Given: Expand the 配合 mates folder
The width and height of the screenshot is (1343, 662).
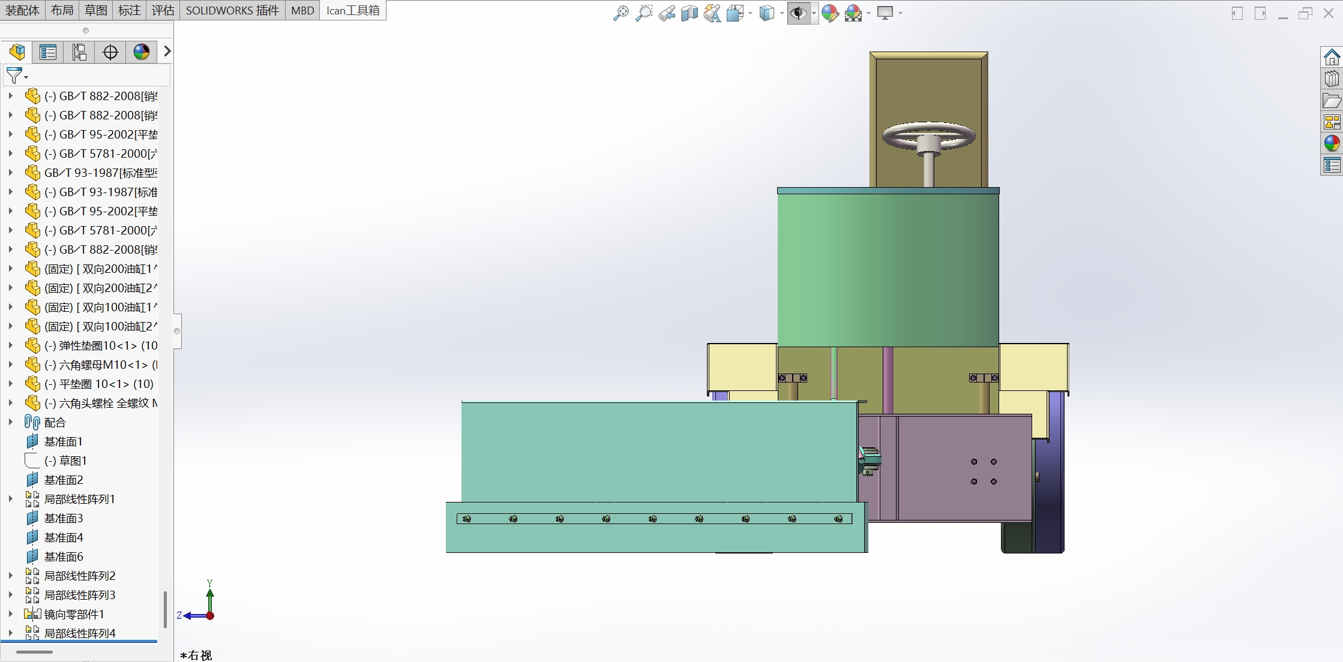Looking at the screenshot, I should click(x=10, y=422).
